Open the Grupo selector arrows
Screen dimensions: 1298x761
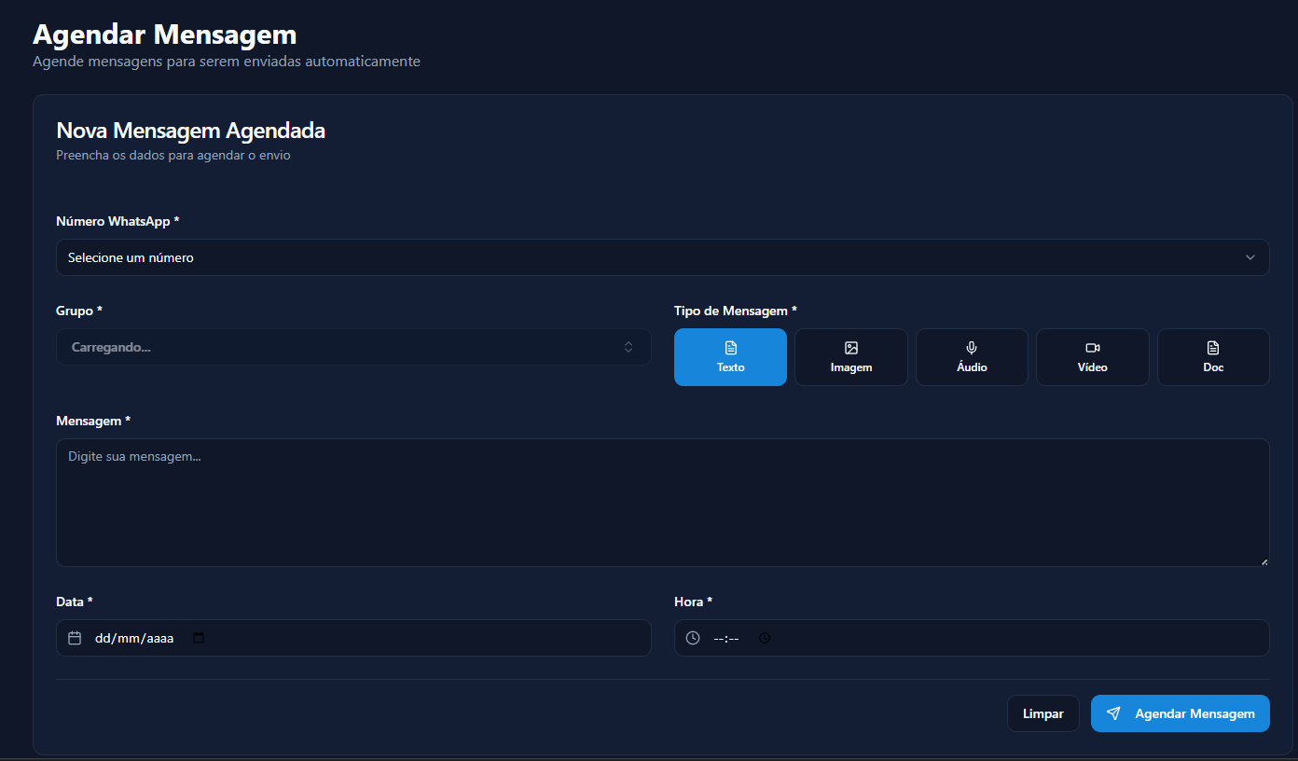[628, 347]
